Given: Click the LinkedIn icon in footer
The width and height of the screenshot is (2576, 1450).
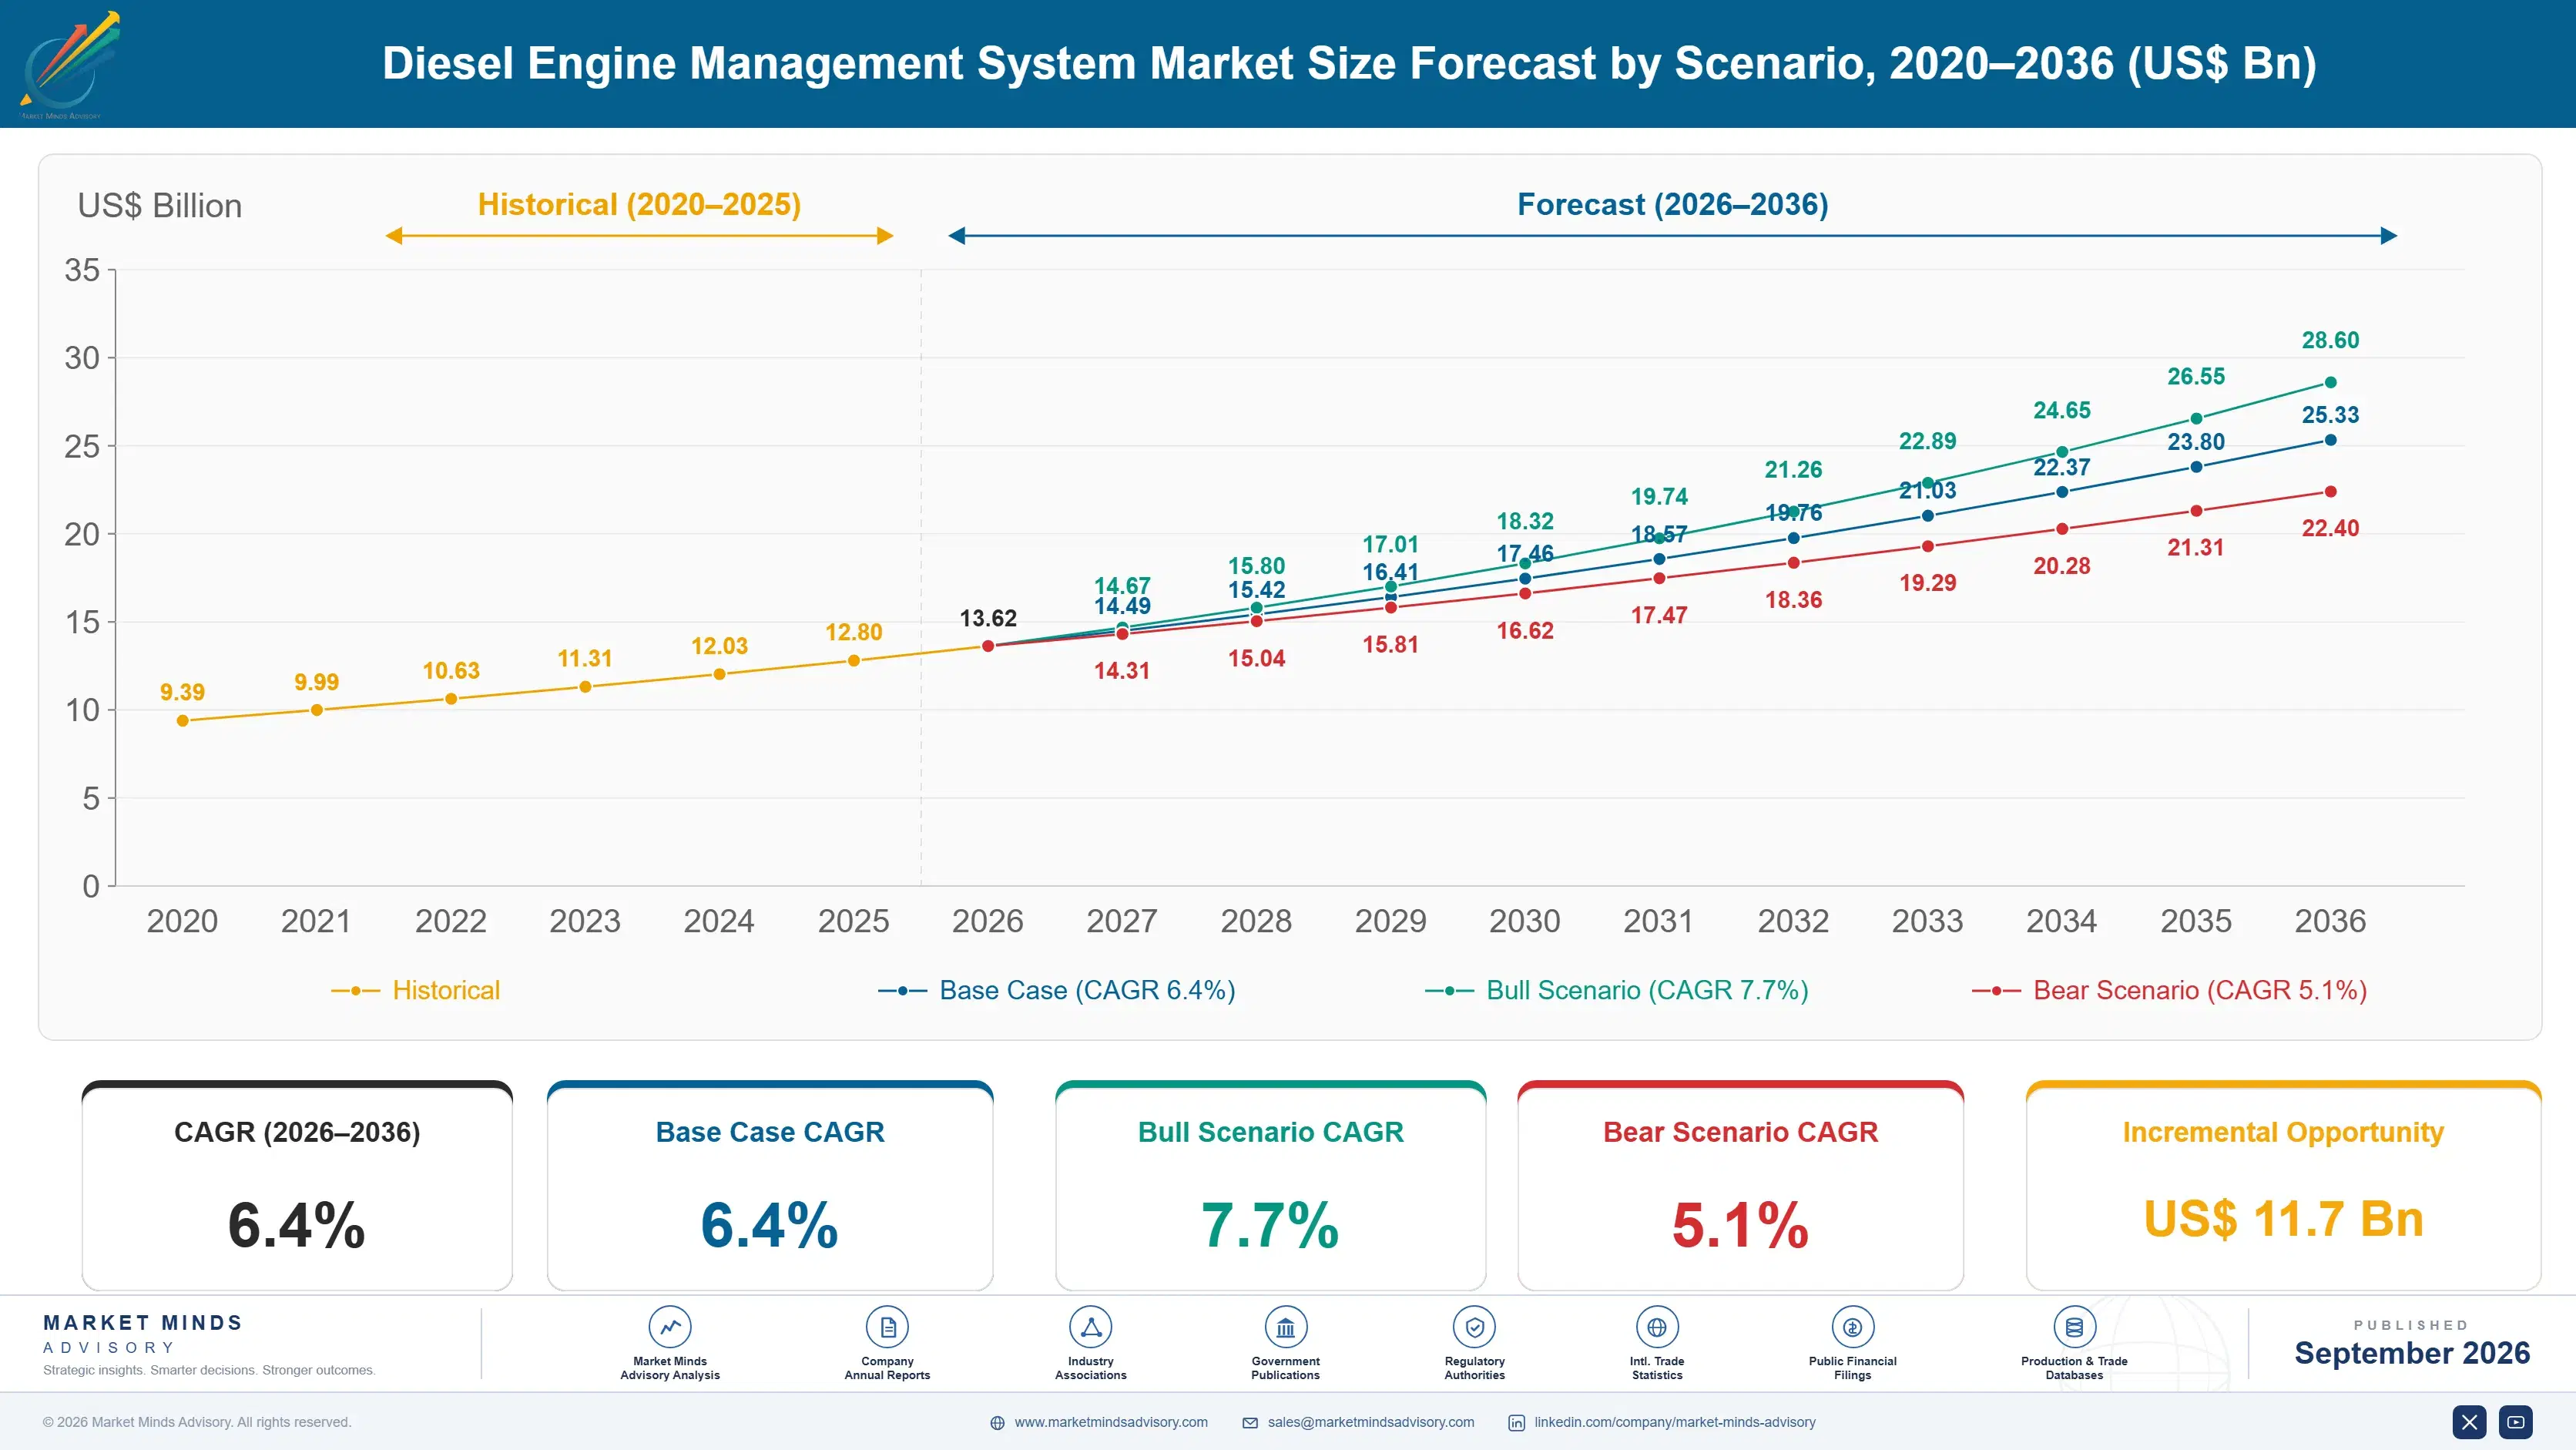Looking at the screenshot, I should pyautogui.click(x=1516, y=1423).
